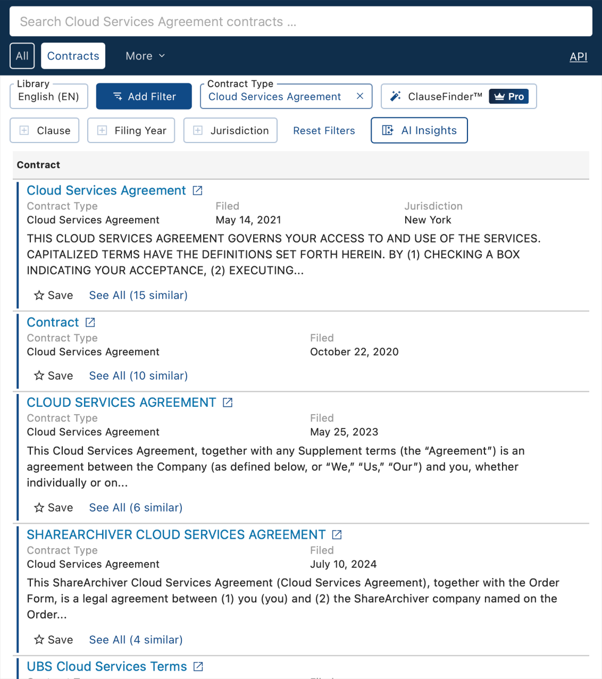Save the SHAREARCHIVER Cloud Services Agreement

[53, 640]
